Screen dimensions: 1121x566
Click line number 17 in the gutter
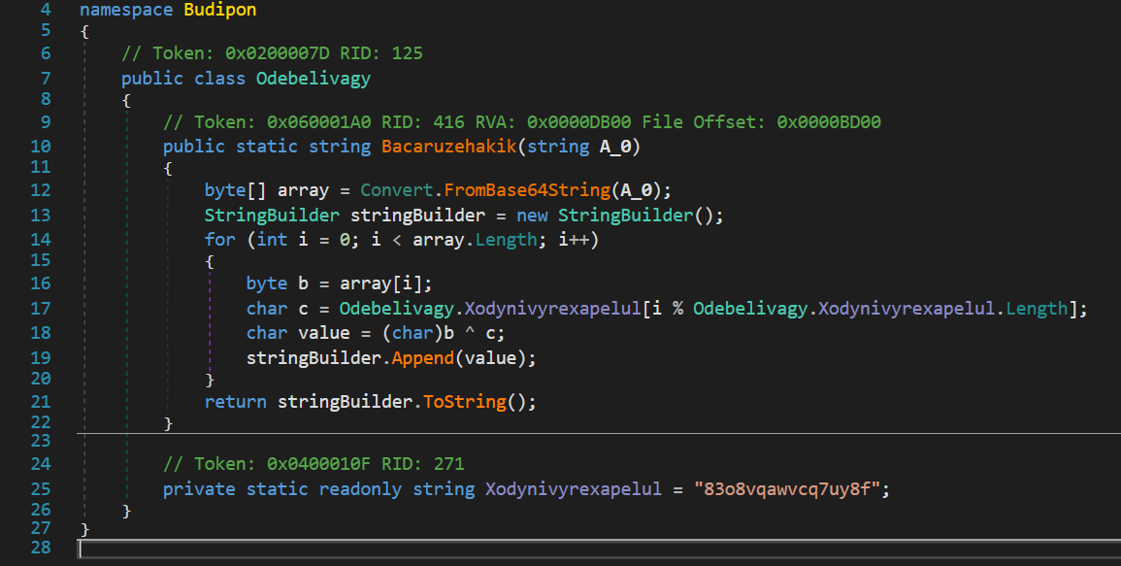(40, 308)
